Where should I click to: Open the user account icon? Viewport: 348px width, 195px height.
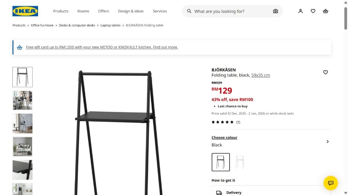pyautogui.click(x=300, y=11)
